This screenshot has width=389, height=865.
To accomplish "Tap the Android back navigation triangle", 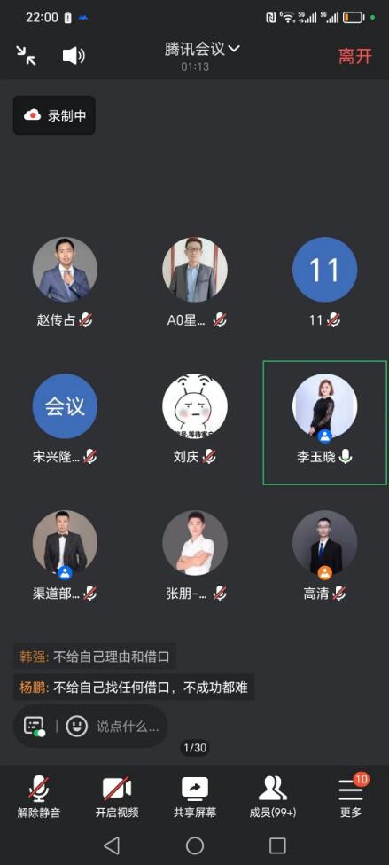I will 112,845.
